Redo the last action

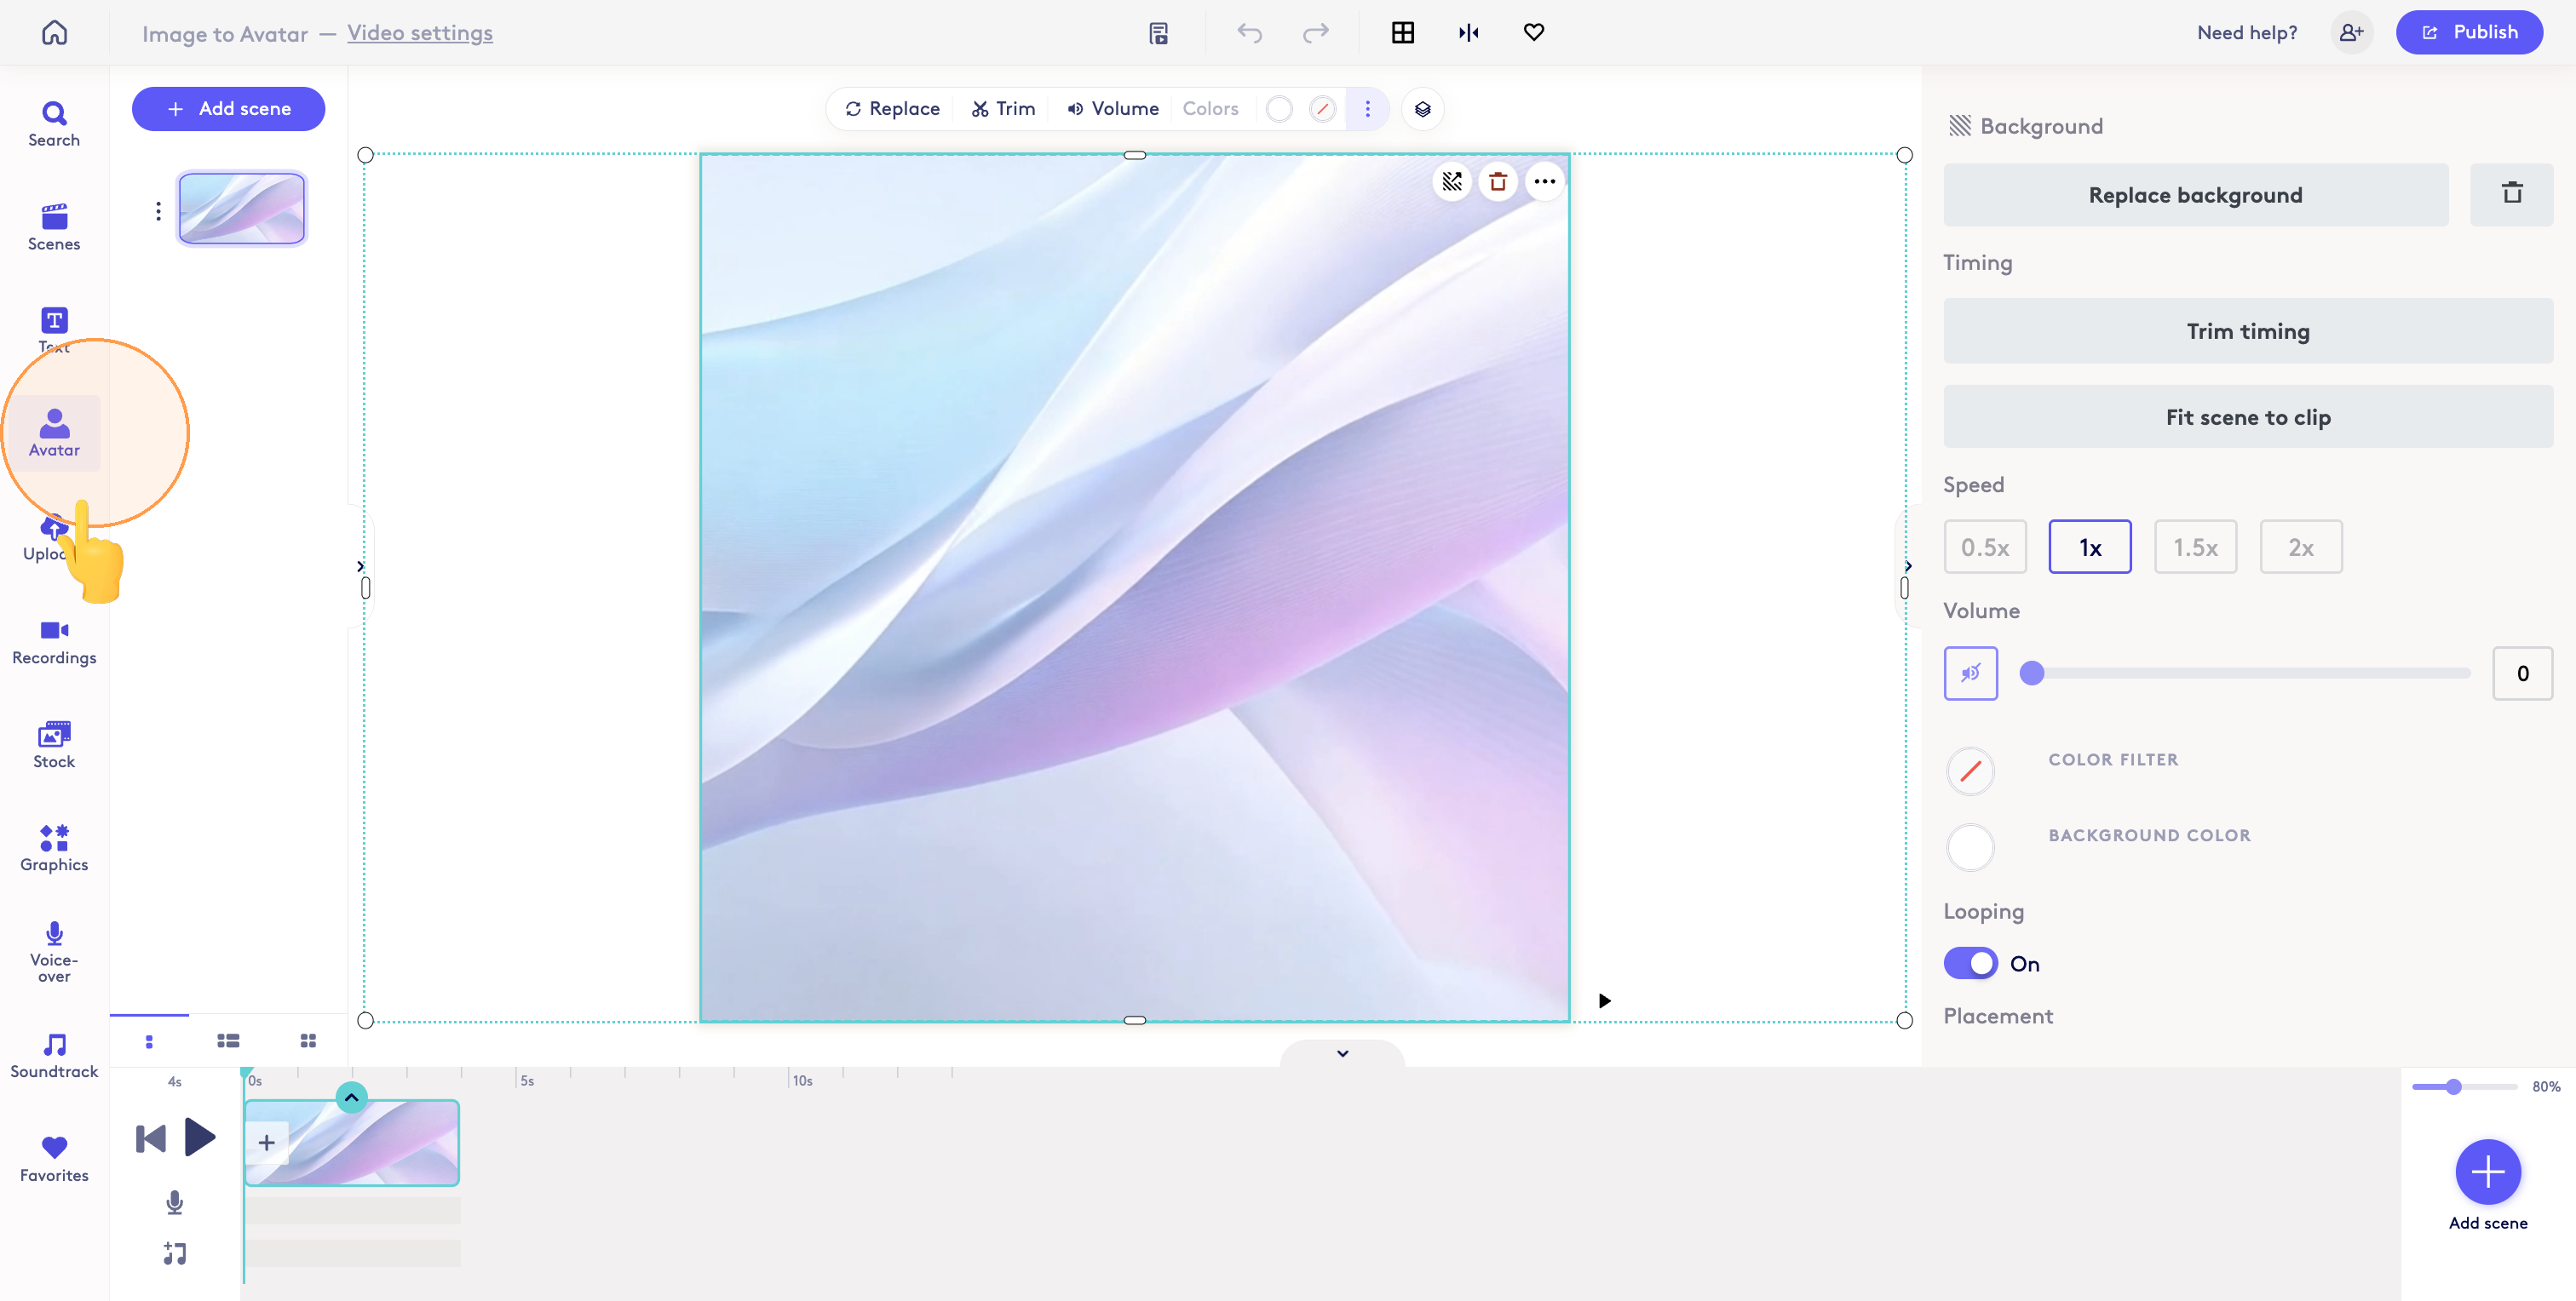pos(1315,33)
